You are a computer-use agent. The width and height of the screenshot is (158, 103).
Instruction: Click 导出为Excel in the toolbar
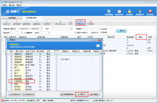click(60, 23)
